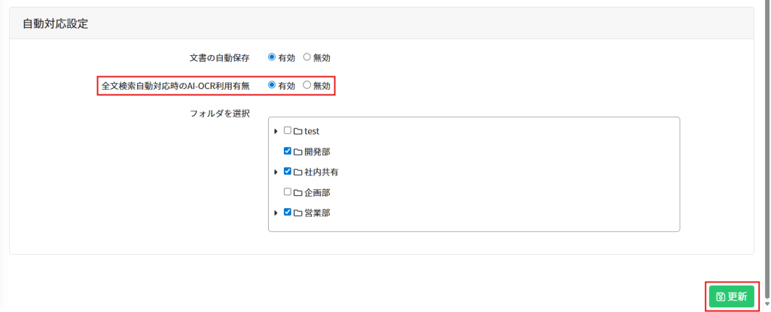Check the test folder checkbox

click(x=288, y=130)
